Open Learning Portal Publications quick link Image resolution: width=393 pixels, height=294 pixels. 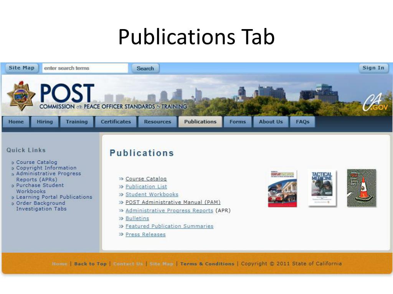pos(54,197)
